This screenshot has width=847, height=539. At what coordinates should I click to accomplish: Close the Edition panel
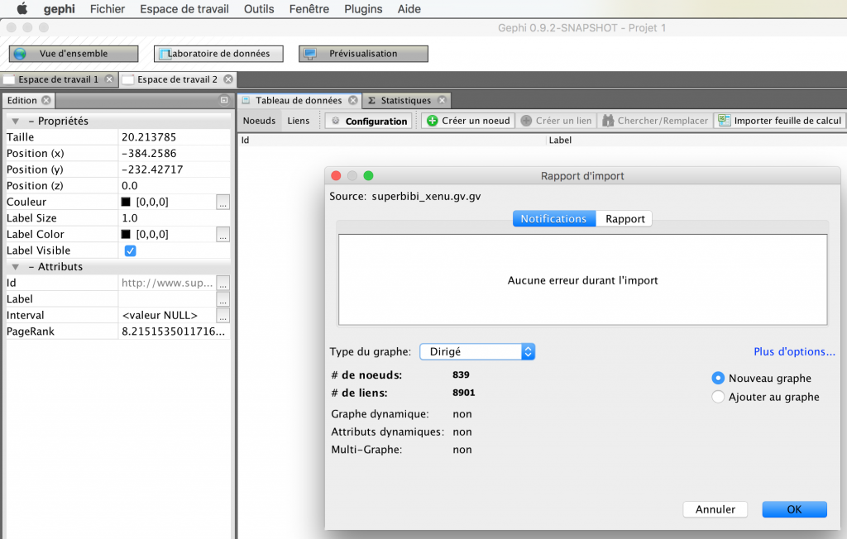point(46,101)
